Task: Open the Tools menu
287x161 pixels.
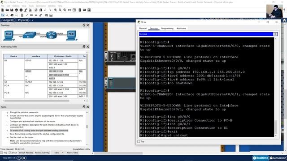Action: coord(31,6)
